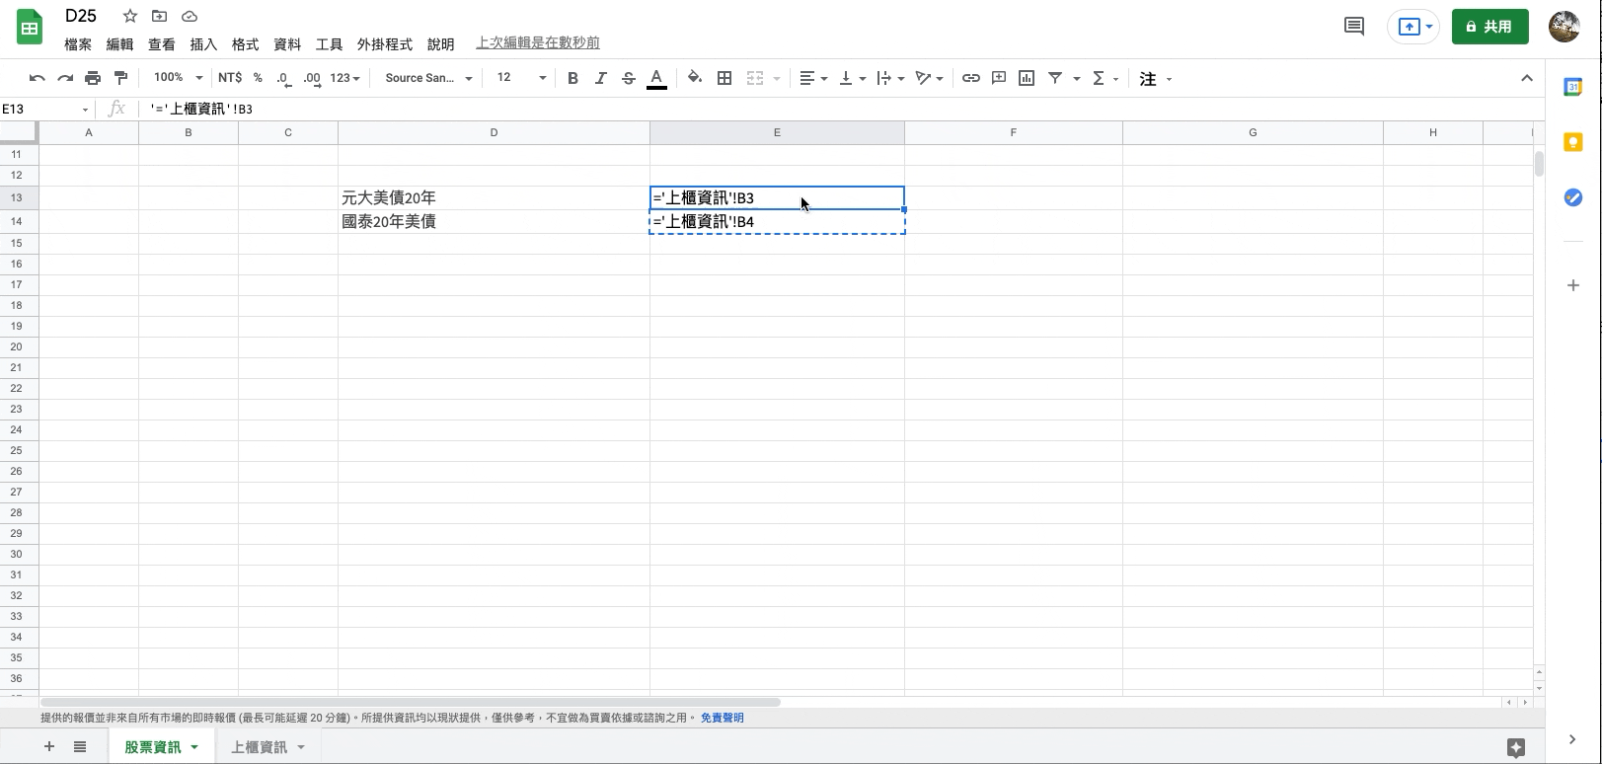Viewport: 1602px width, 764px height.
Task: Open the zoom 100% dropdown
Action: pyautogui.click(x=178, y=78)
